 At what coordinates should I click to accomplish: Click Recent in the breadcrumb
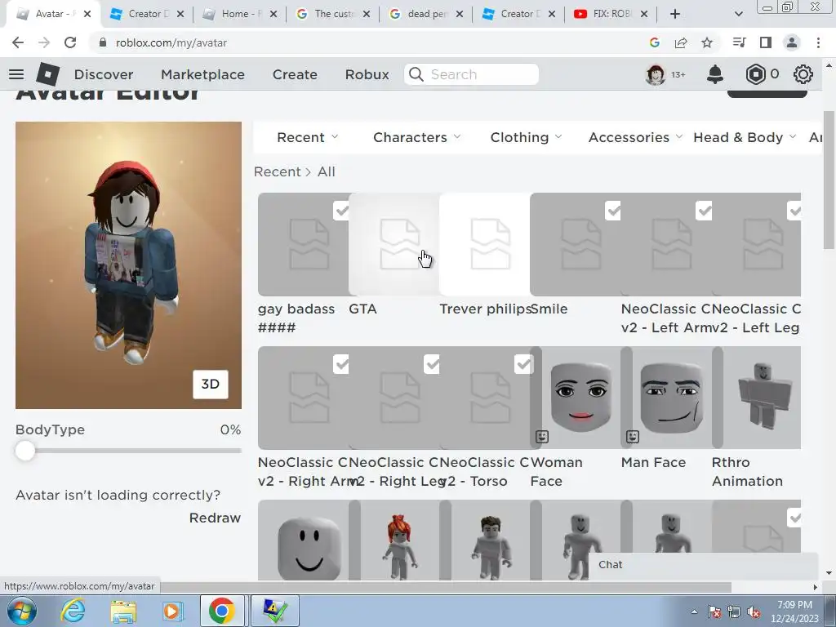[278, 171]
